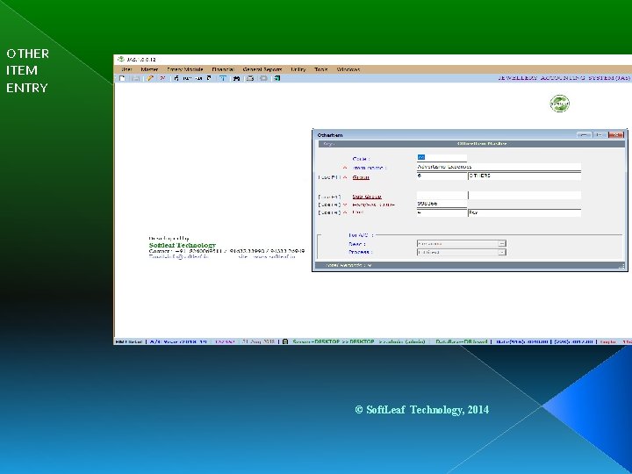Image resolution: width=632 pixels, height=474 pixels.
Task: Open the Entry Module menu
Action: tap(185, 69)
